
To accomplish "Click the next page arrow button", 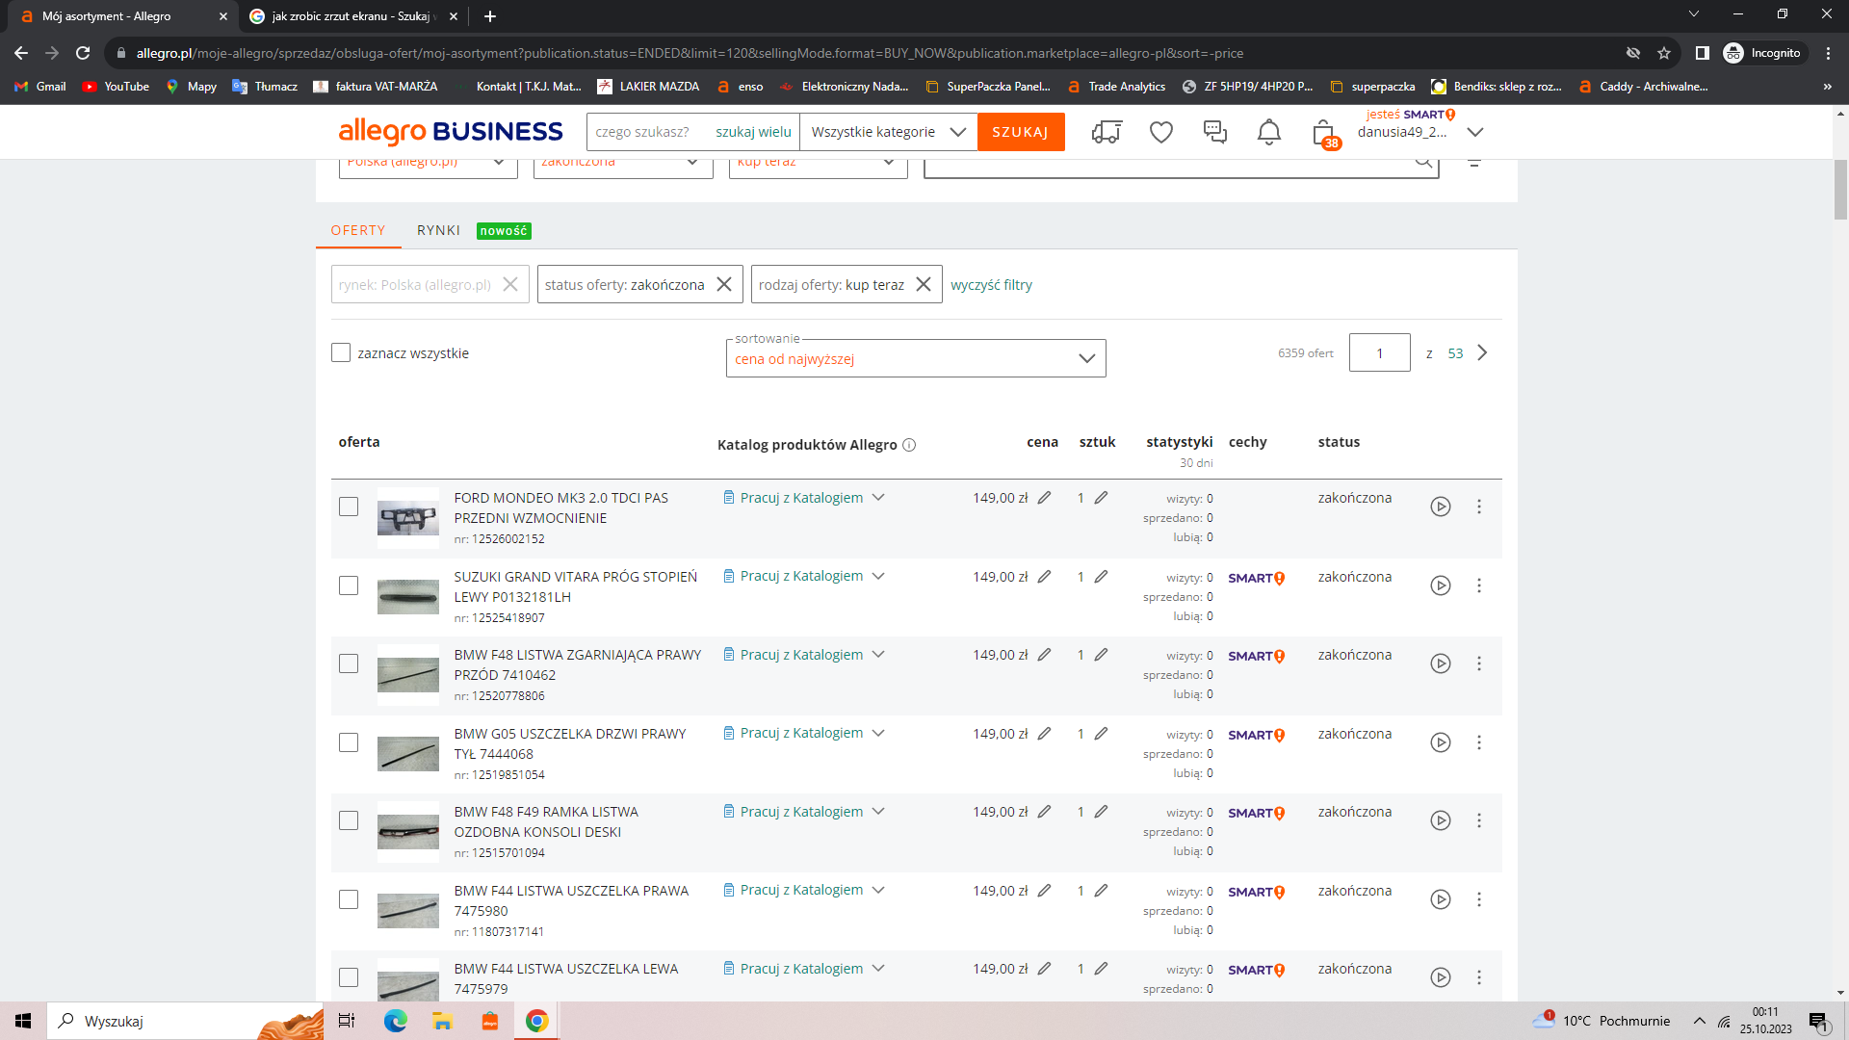I will 1483,353.
